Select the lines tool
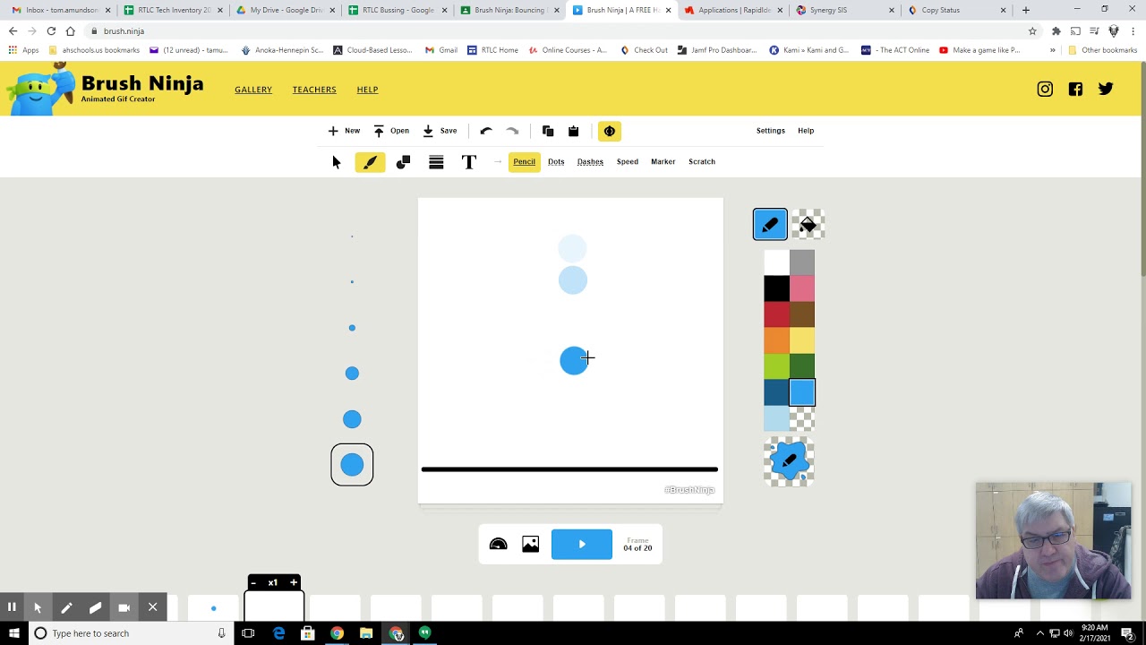This screenshot has width=1146, height=645. [436, 162]
